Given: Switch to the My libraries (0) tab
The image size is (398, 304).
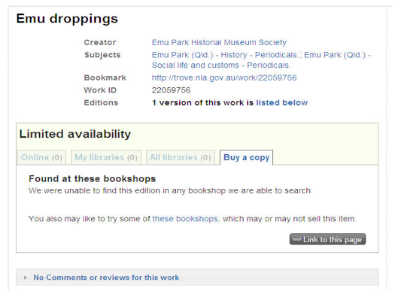Looking at the screenshot, I should [106, 157].
